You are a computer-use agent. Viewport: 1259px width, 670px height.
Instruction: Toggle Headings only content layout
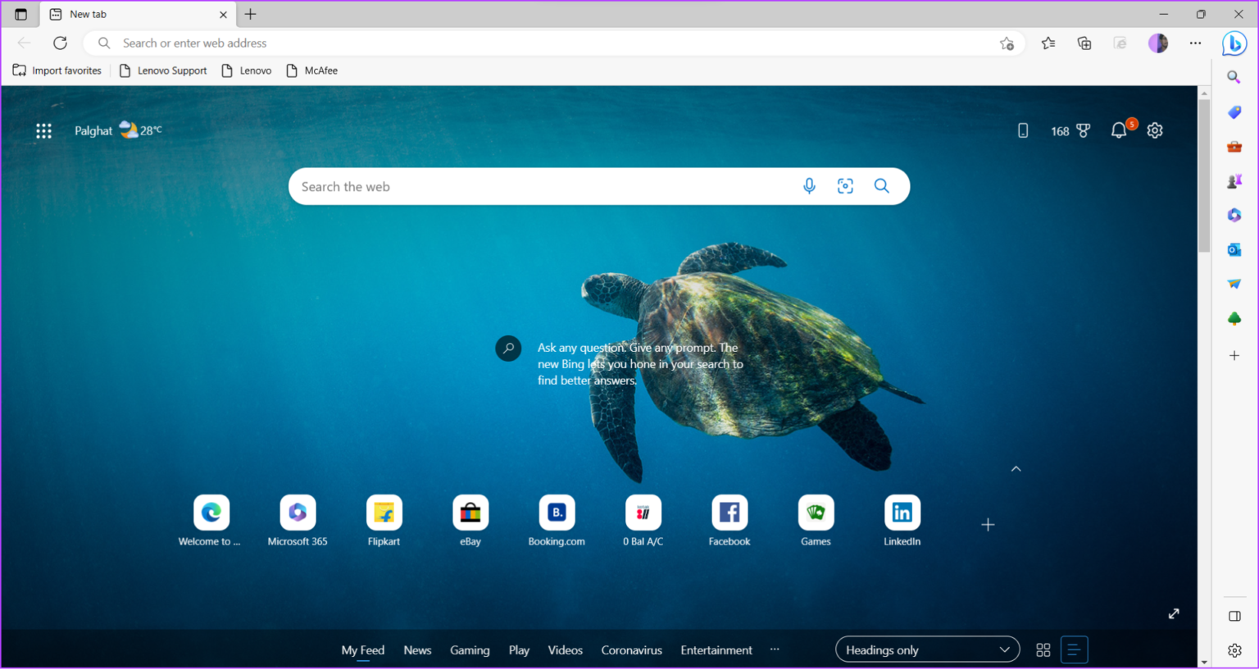point(1074,649)
